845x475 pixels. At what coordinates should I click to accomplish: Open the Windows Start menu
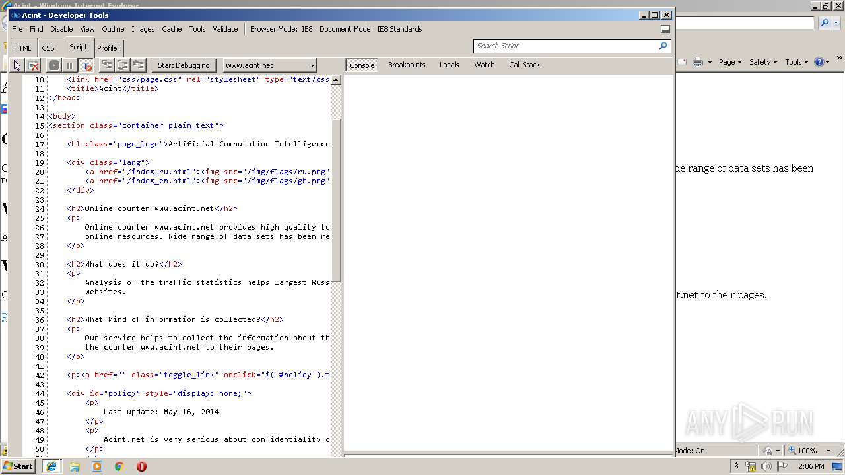(x=18, y=466)
